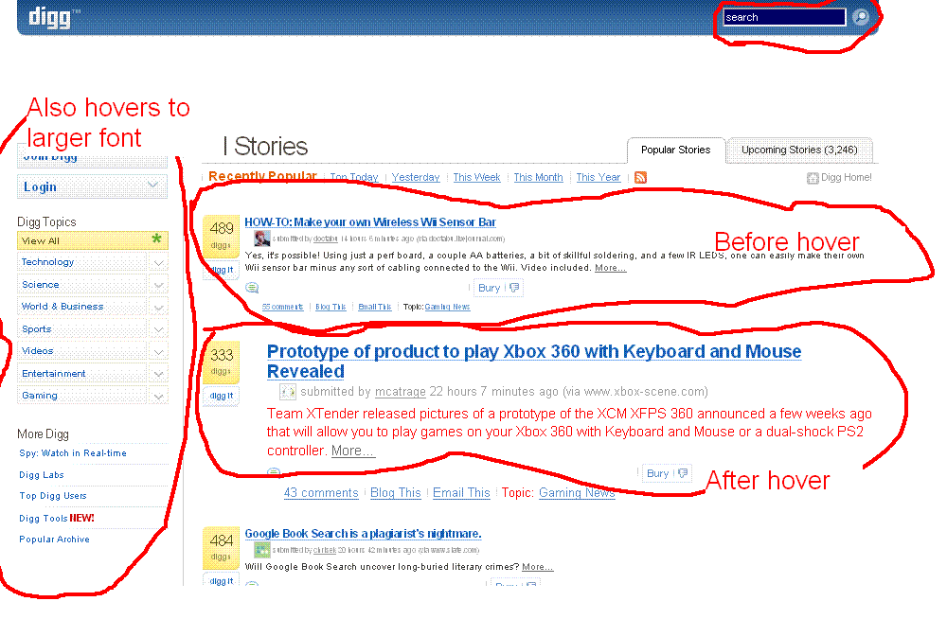Switch to the Popular Stories tab
Screen dimensions: 947x637
(675, 150)
